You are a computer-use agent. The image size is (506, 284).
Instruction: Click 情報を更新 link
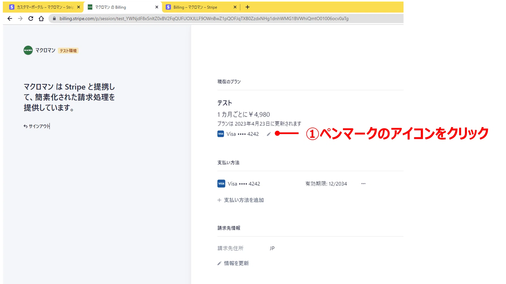(233, 263)
